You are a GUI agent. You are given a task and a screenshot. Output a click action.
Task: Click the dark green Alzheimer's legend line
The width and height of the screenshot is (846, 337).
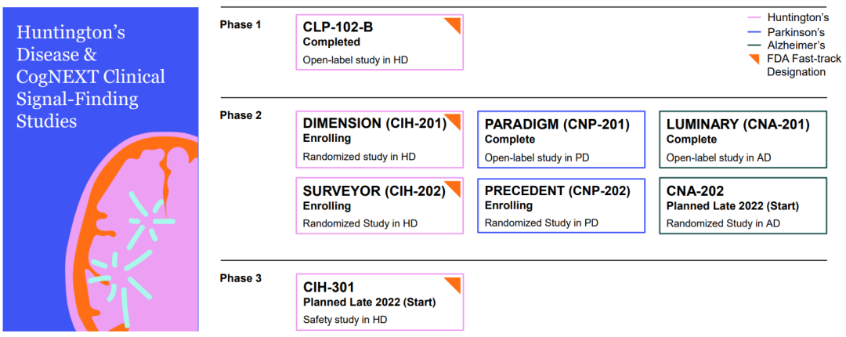tap(755, 45)
